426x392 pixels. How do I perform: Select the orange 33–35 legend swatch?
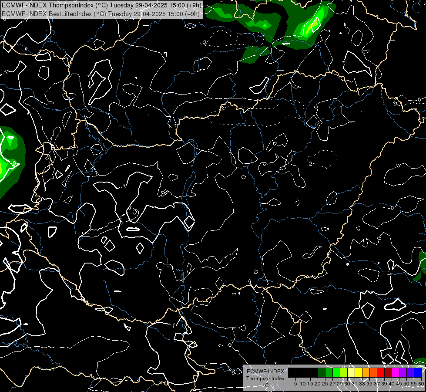click(x=366, y=373)
